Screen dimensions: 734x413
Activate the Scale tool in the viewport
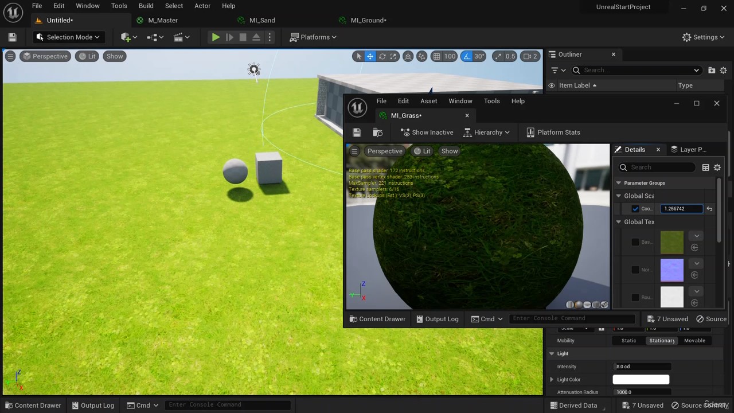tap(393, 56)
